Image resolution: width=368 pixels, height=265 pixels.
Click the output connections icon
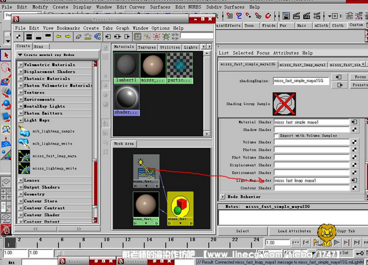coord(127,37)
